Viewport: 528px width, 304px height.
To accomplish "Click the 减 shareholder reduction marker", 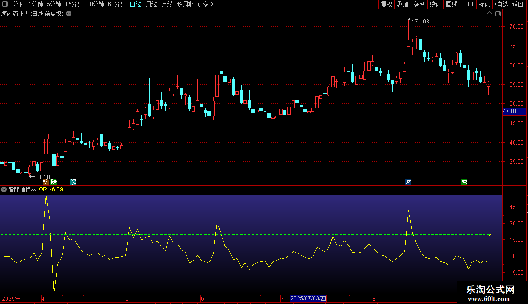I will pyautogui.click(x=464, y=181).
